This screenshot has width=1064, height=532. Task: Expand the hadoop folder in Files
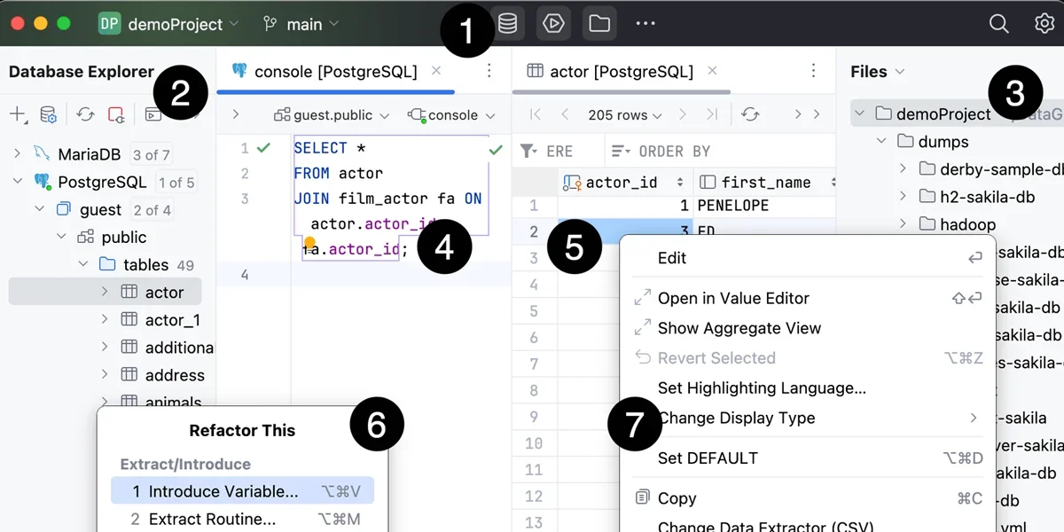click(x=904, y=224)
